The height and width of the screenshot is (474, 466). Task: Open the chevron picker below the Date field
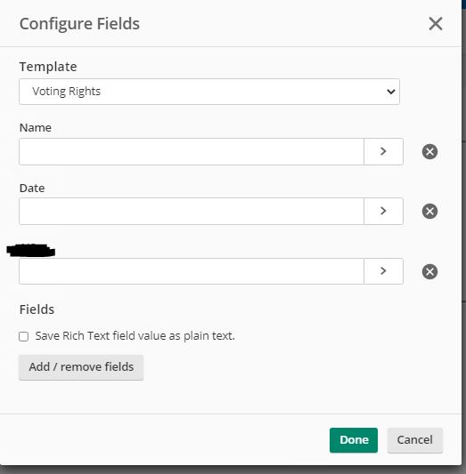[383, 271]
